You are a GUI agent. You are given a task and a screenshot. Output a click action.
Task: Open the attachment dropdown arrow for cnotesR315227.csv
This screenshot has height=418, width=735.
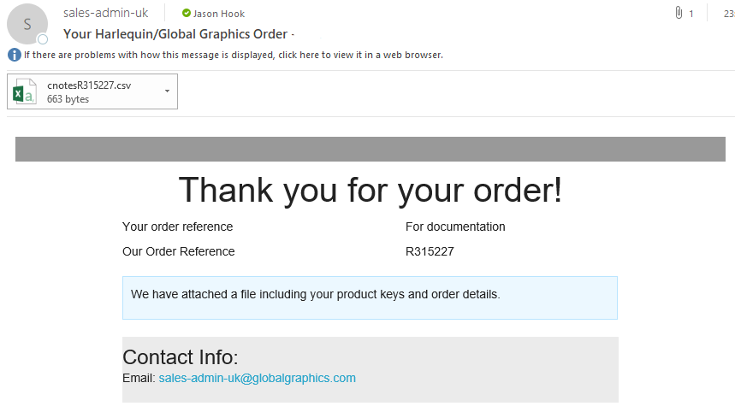coord(167,91)
